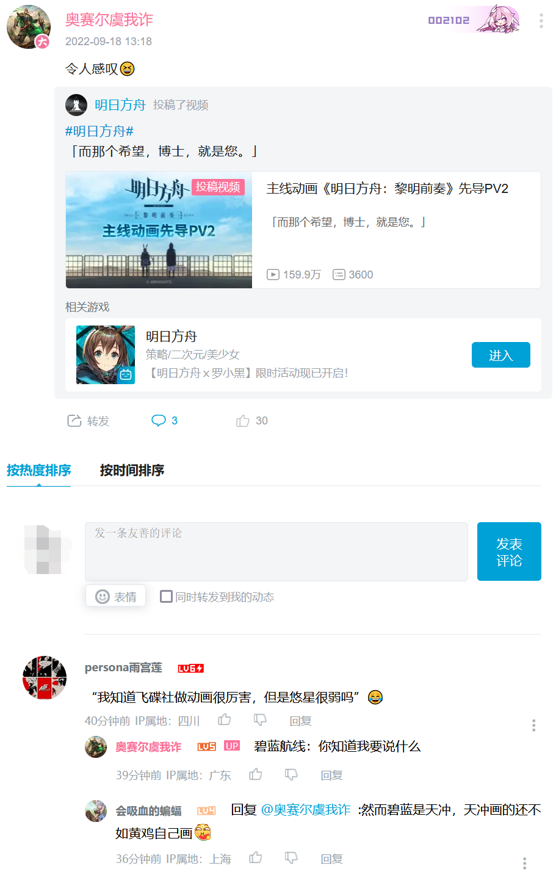Image resolution: width=556 pixels, height=877 pixels.
Task: Click the #明日方舟# hashtag link
Action: (99, 131)
